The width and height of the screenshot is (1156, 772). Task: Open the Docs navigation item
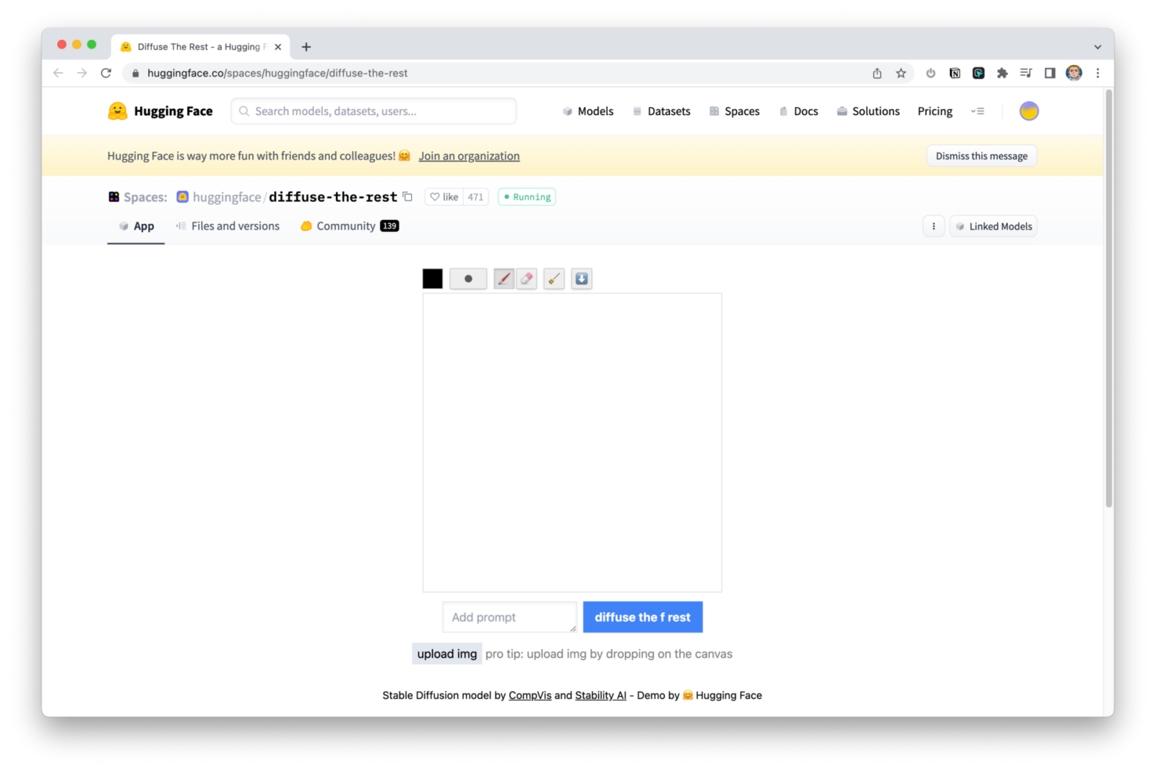click(798, 111)
